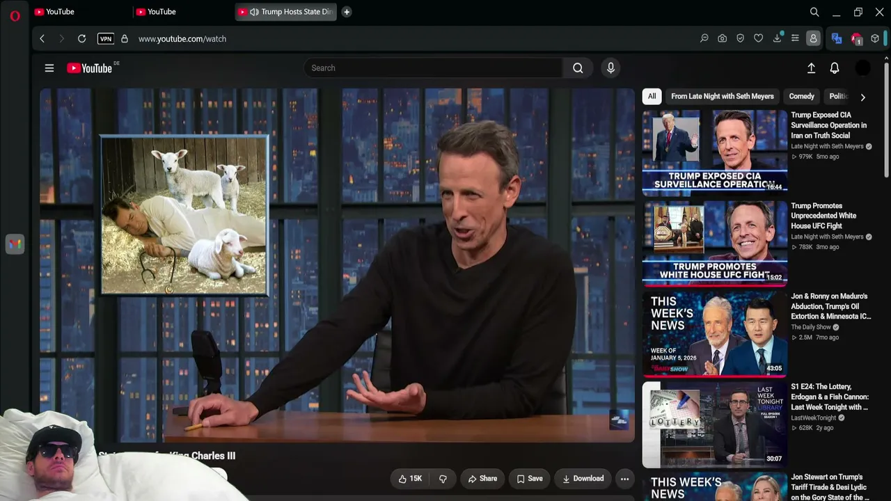Select the All filter chip
This screenshot has width=891, height=501.
pyautogui.click(x=652, y=96)
